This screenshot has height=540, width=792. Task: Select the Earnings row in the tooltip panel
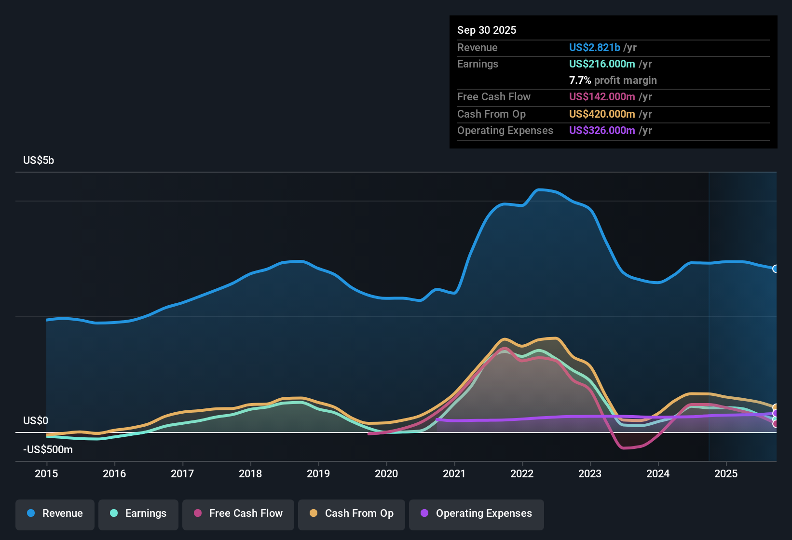pos(555,64)
